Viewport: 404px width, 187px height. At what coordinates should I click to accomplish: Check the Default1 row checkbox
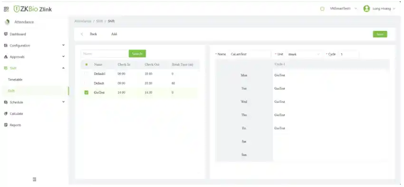coord(87,74)
